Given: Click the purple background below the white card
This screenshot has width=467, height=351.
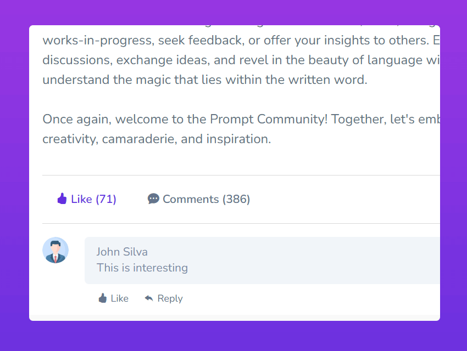Looking at the screenshot, I should (233, 336).
